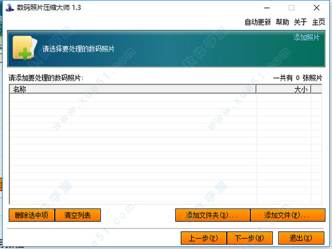Sort by 大小 column header
The width and height of the screenshot is (332, 249).
tap(283, 89)
